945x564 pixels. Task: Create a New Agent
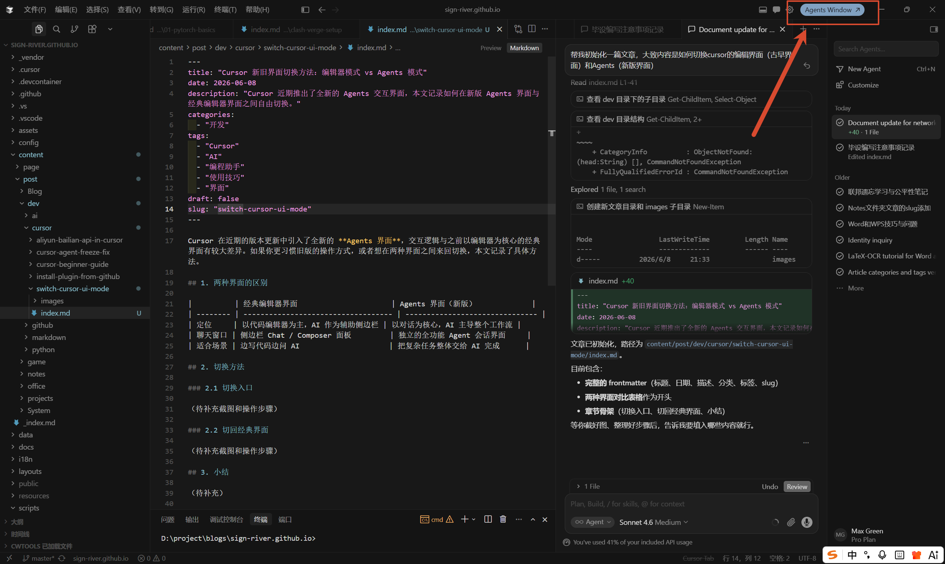coord(886,69)
